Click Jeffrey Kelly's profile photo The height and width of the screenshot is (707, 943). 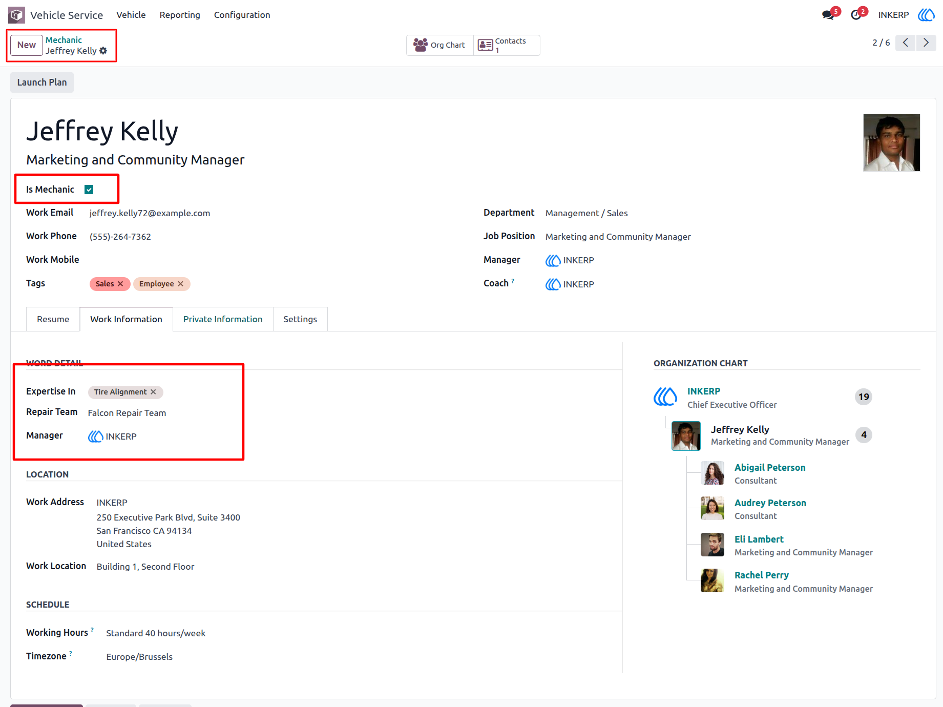click(891, 142)
